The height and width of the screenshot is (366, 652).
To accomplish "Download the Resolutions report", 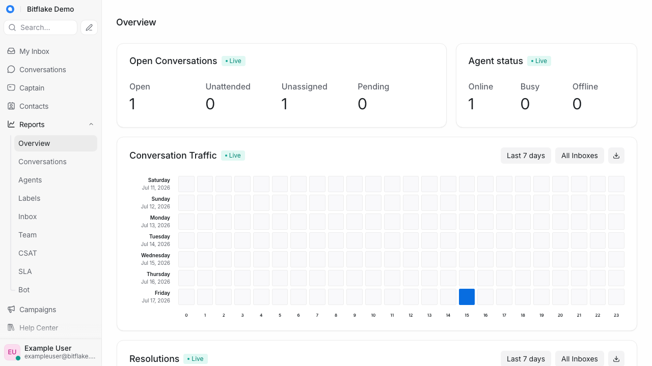I will tap(616, 358).
